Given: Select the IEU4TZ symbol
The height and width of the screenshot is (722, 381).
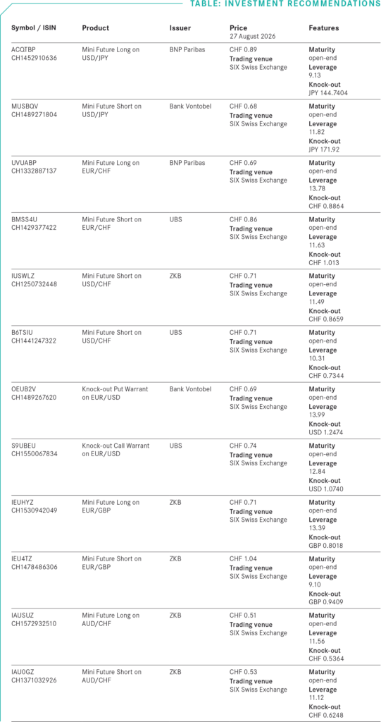Looking at the screenshot, I should tap(21, 559).
